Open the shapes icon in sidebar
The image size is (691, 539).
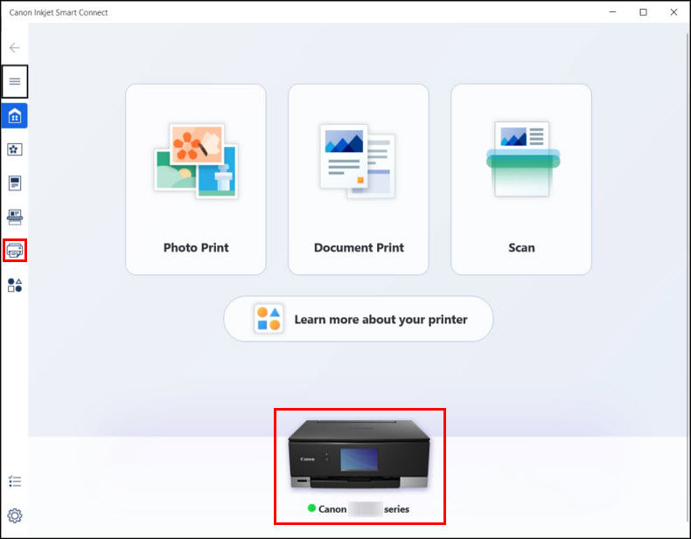point(15,285)
